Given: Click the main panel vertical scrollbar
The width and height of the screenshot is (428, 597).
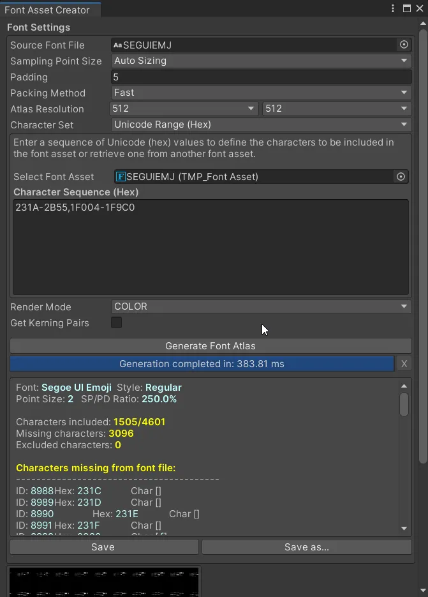Looking at the screenshot, I should pos(423,246).
